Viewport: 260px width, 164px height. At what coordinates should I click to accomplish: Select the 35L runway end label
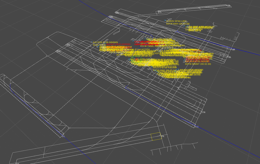click(68, 45)
